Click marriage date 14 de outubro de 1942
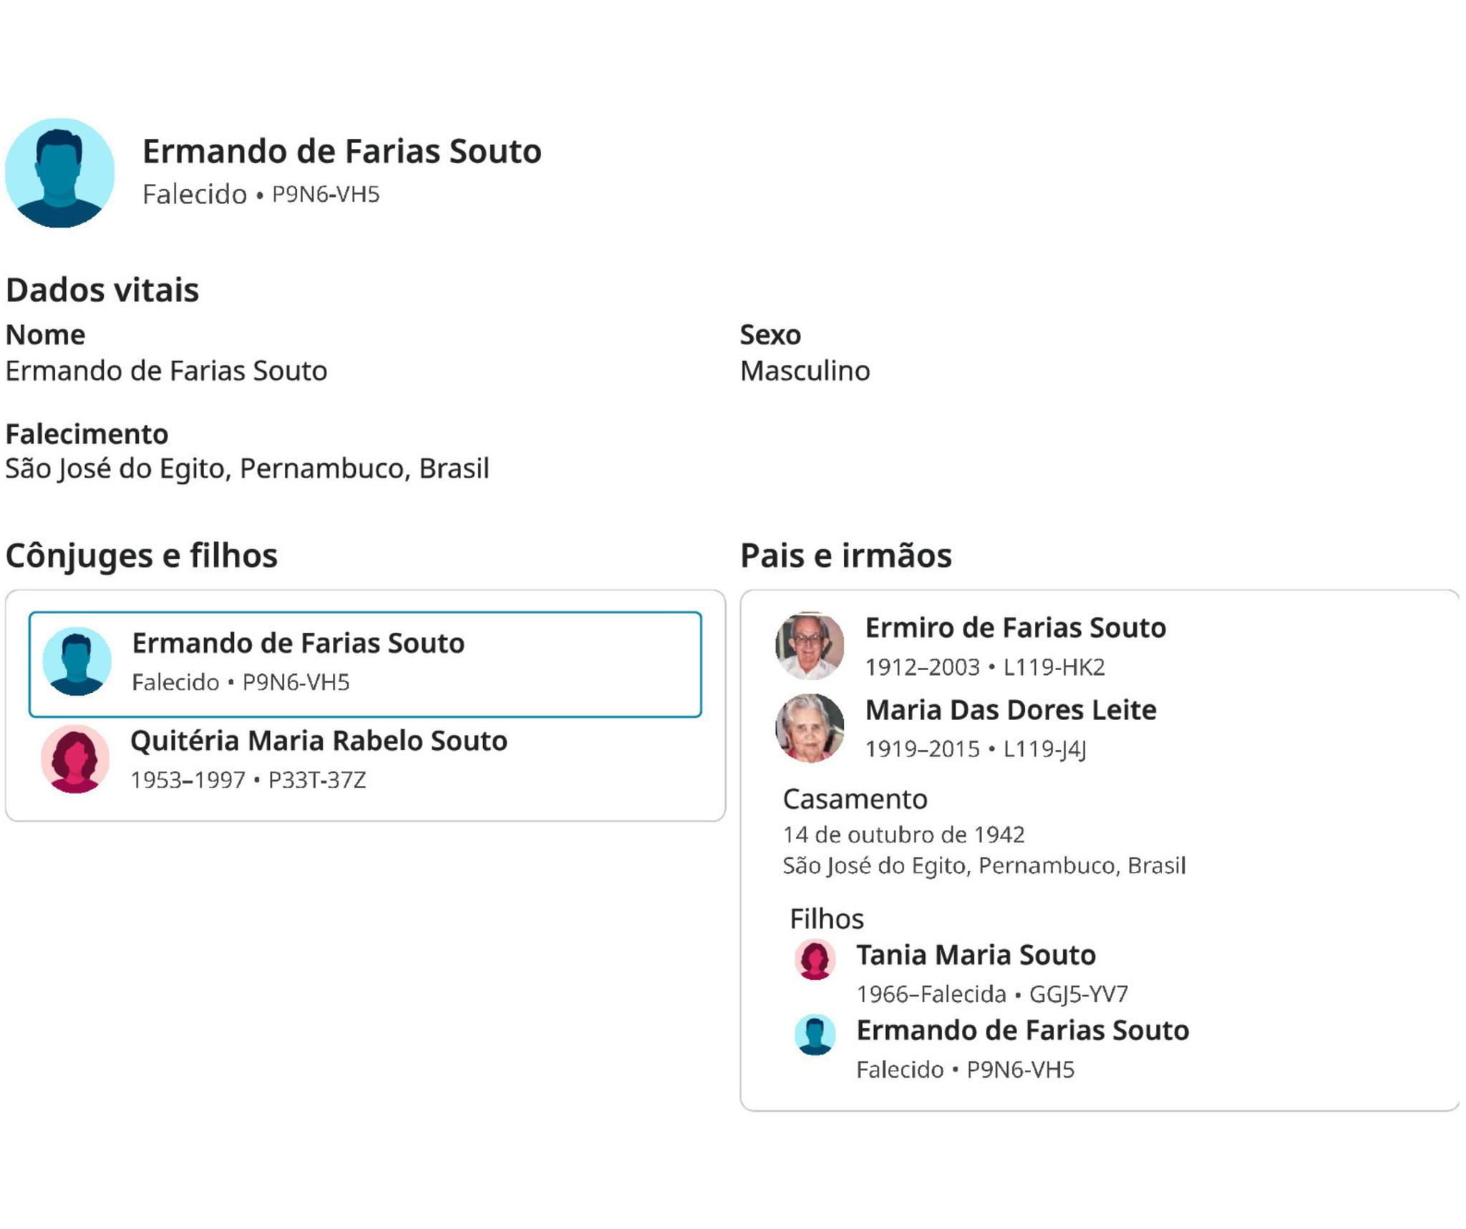This screenshot has height=1229, width=1466. click(x=903, y=835)
